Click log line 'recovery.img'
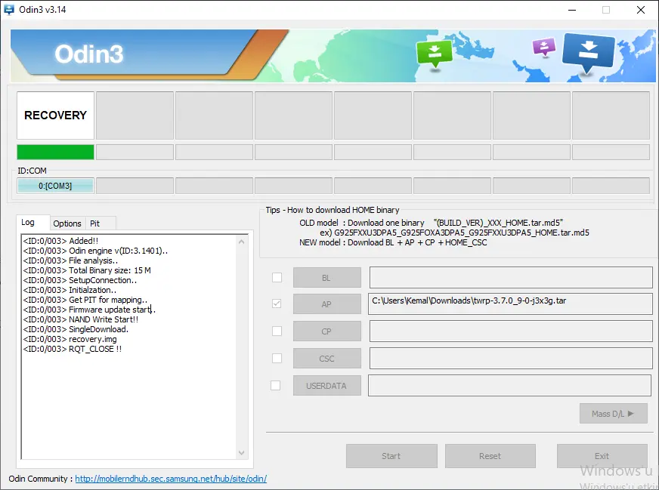 (x=70, y=339)
